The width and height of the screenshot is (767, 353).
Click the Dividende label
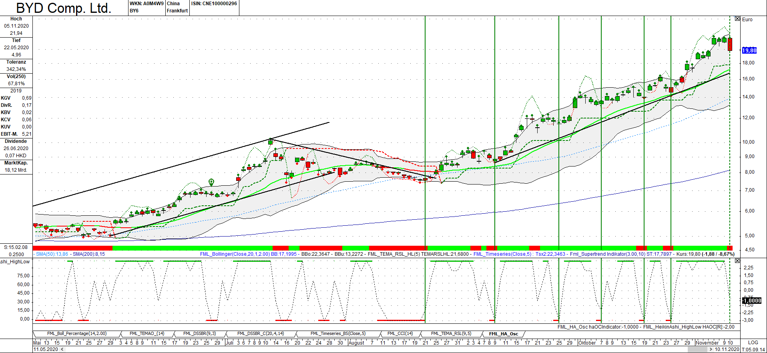click(x=16, y=141)
